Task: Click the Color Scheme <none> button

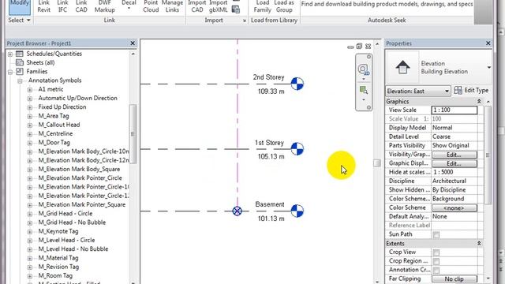Action: click(454, 208)
